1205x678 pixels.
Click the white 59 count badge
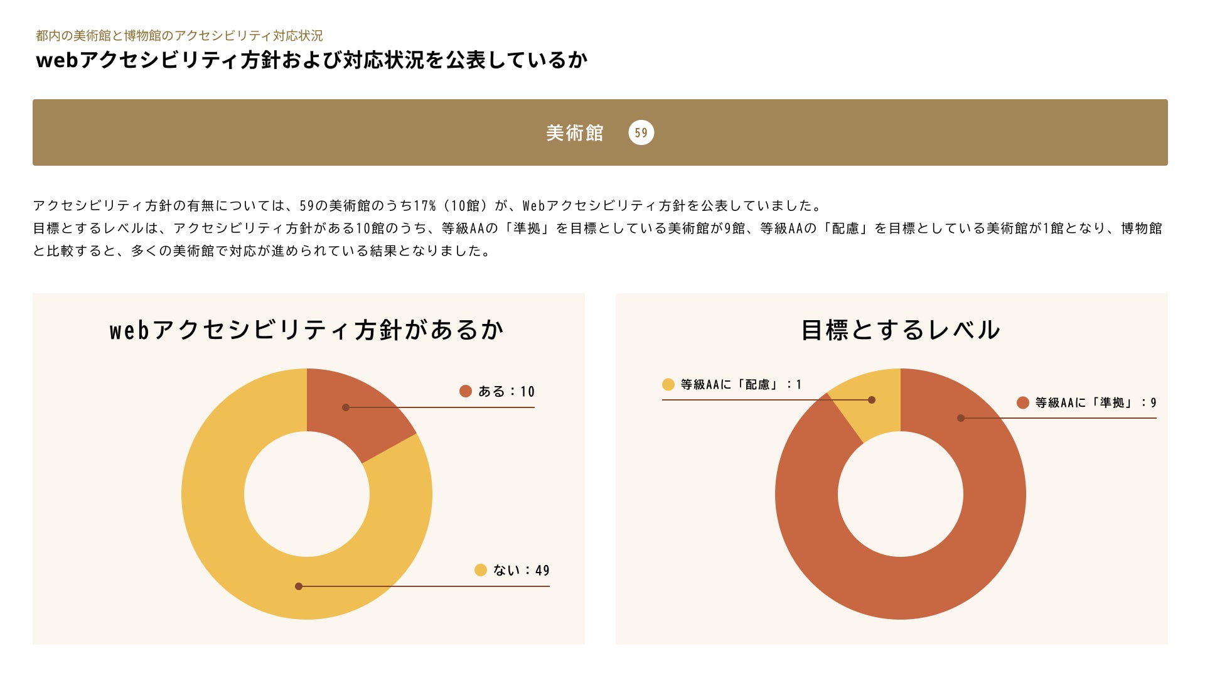click(641, 132)
